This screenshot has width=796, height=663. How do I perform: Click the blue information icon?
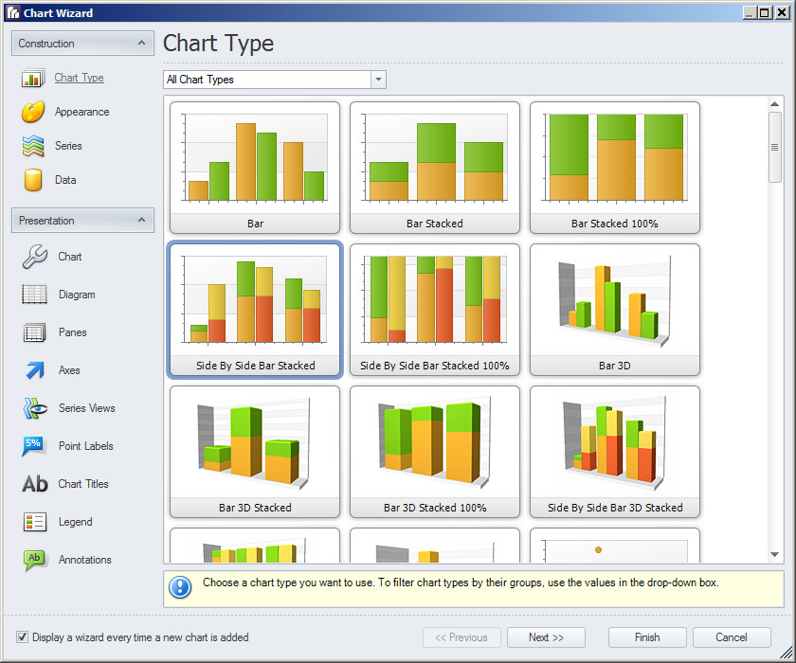pos(180,587)
